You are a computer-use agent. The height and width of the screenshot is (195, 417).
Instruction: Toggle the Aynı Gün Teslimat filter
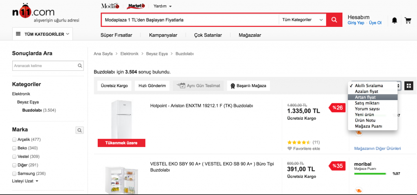[x=198, y=85]
